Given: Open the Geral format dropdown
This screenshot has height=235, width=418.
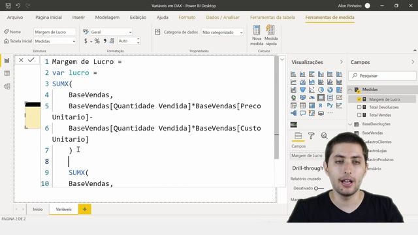Looking at the screenshot, I should click(x=111, y=32).
